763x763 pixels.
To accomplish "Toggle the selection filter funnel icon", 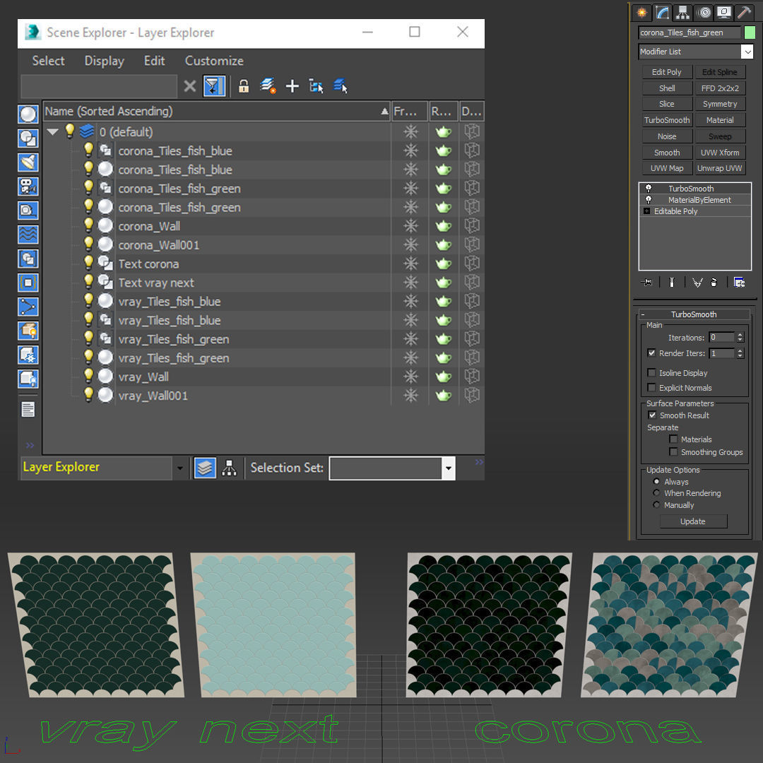I will pos(214,86).
